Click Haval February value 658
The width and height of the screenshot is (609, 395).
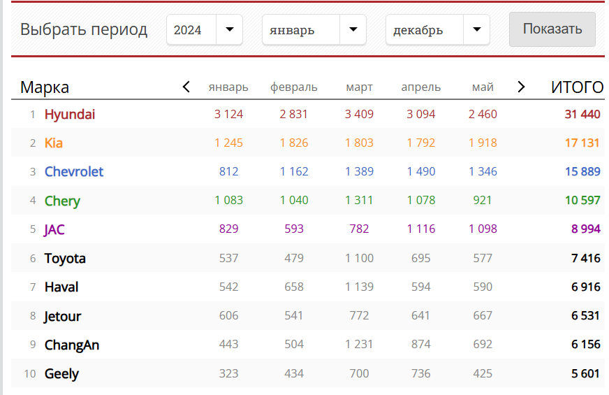point(294,287)
